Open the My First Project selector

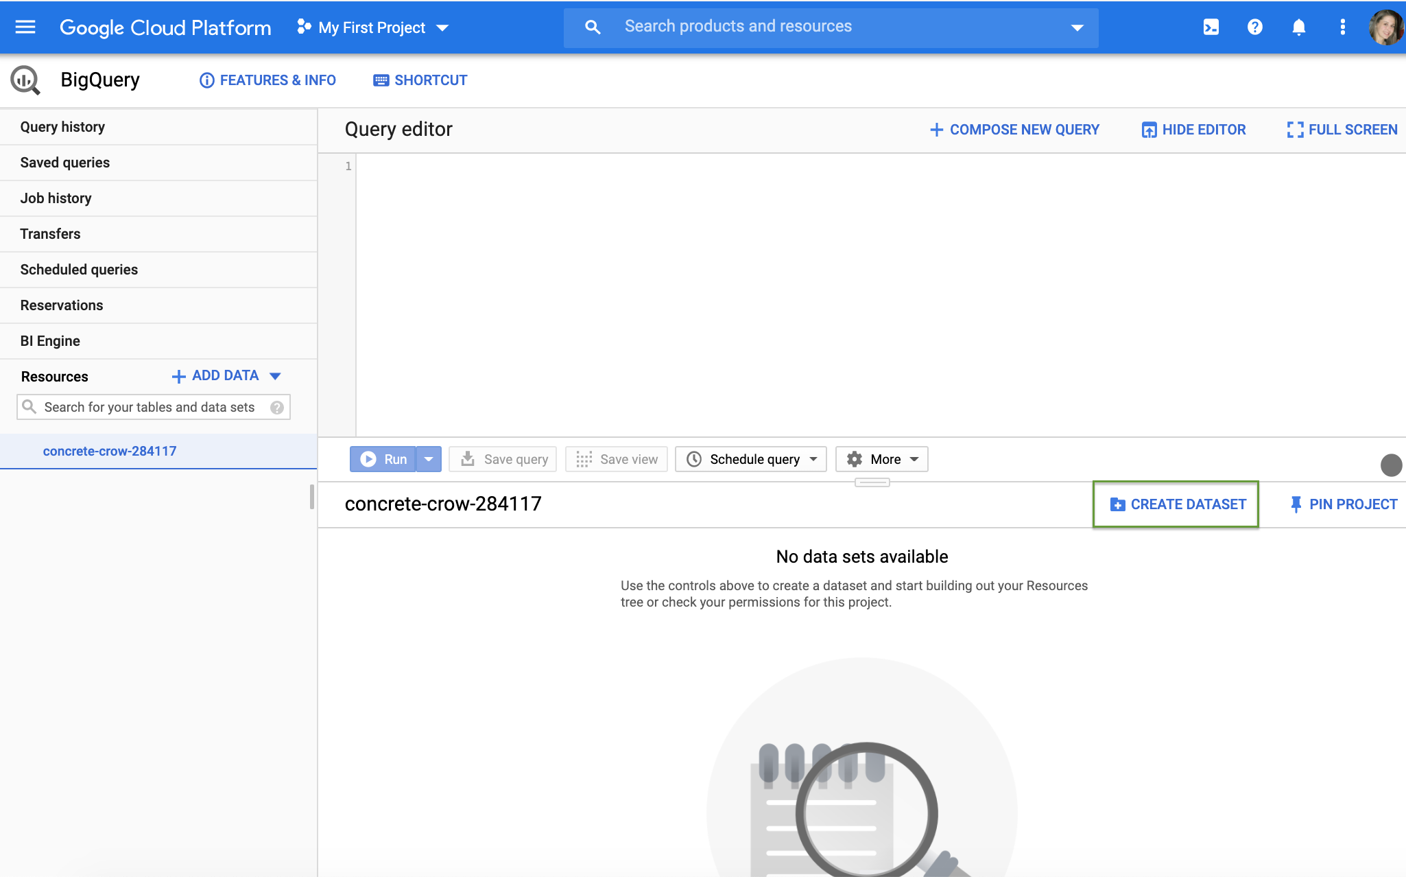pos(373,27)
